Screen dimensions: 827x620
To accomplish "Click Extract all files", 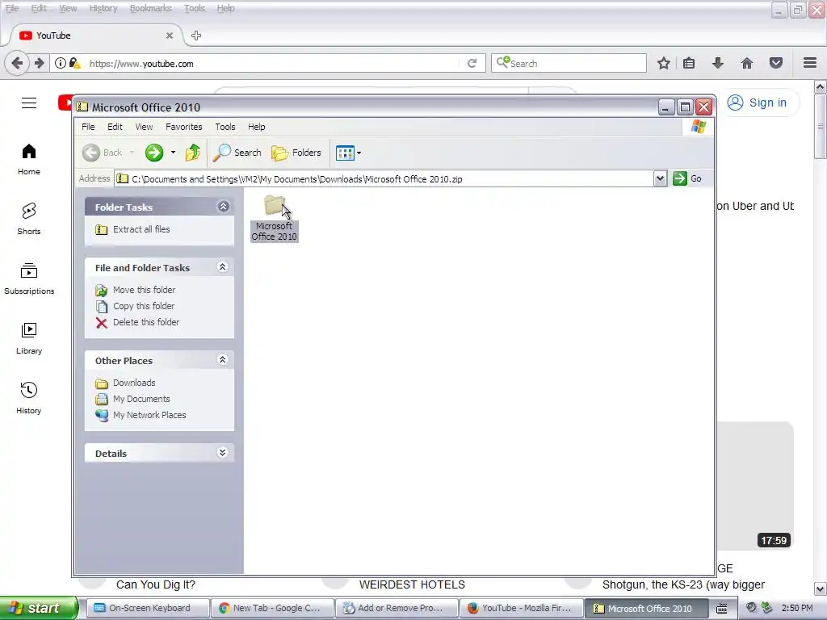I will [141, 229].
